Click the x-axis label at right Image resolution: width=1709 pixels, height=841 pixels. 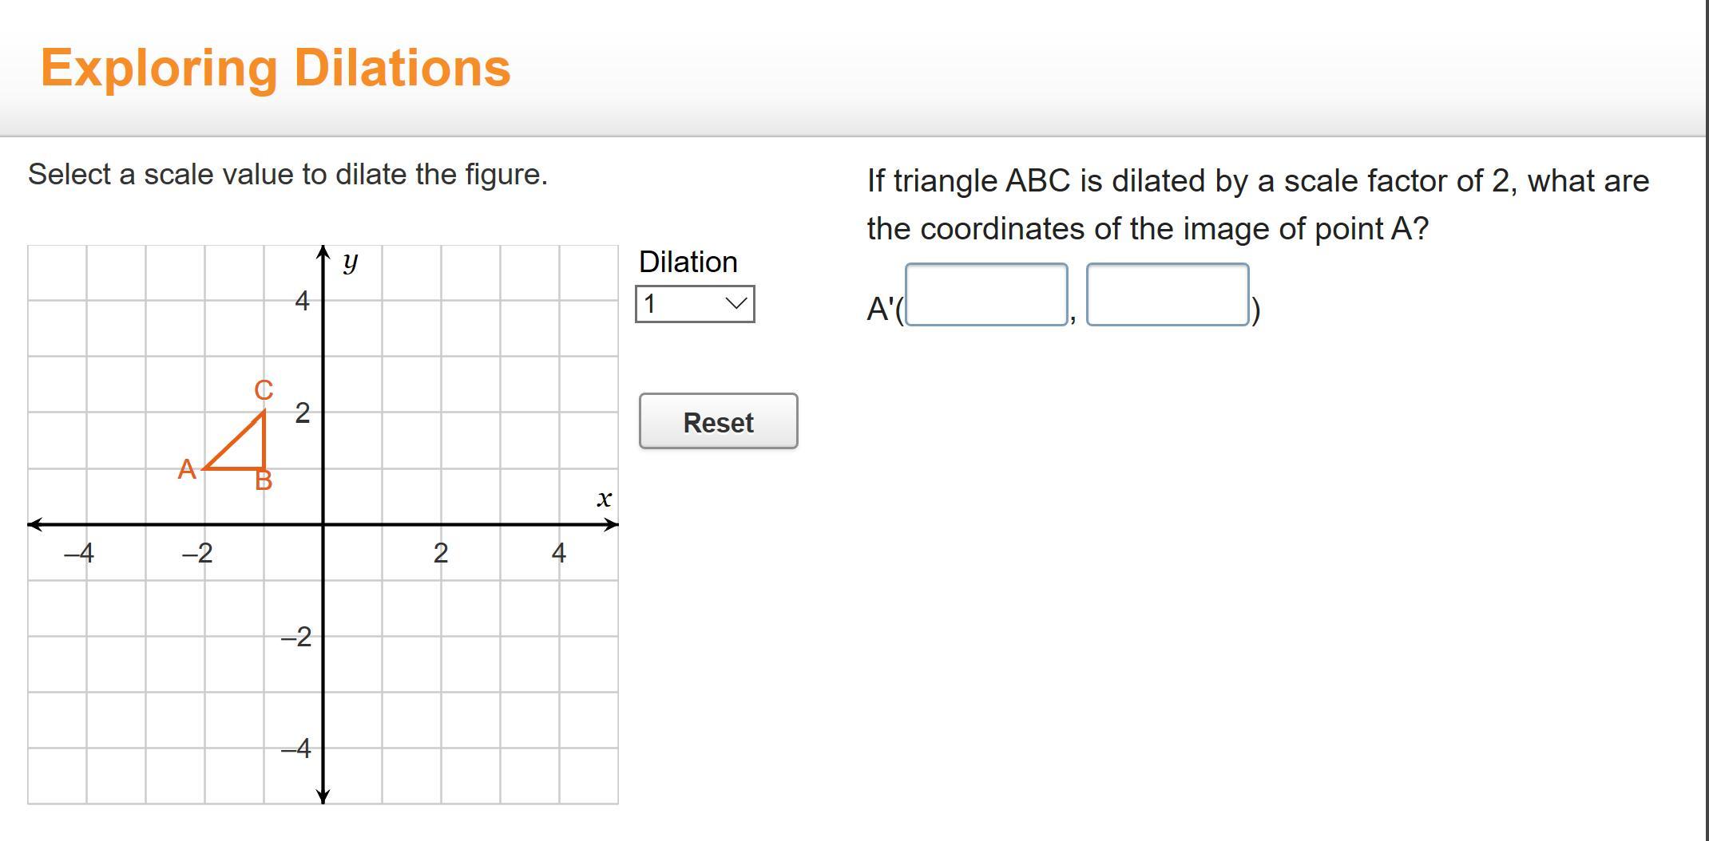(x=605, y=499)
